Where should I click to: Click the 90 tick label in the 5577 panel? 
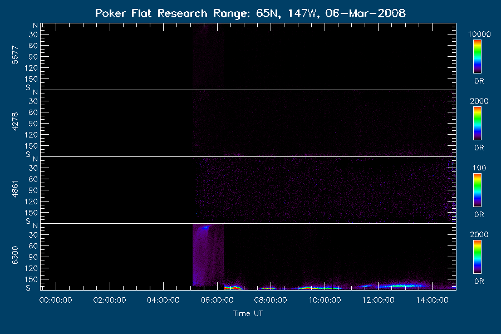pyautogui.click(x=33, y=57)
